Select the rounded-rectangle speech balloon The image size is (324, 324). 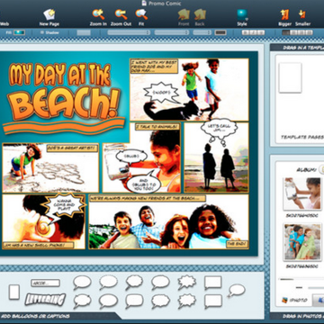[x=134, y=301]
